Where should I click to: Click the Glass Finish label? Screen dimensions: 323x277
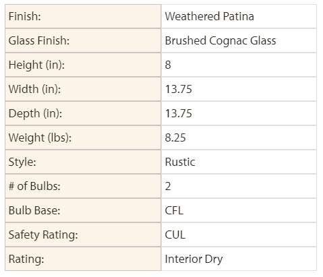click(39, 40)
